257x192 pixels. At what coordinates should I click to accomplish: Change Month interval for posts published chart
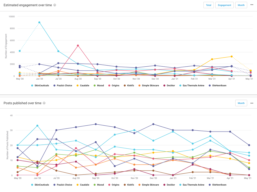click(x=241, y=103)
